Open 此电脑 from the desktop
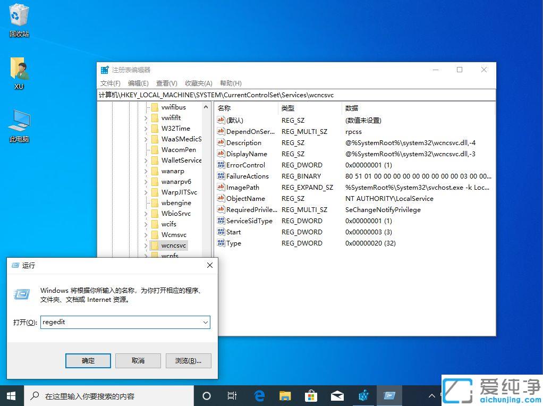Screen dimensions: 543x406 click(x=19, y=121)
